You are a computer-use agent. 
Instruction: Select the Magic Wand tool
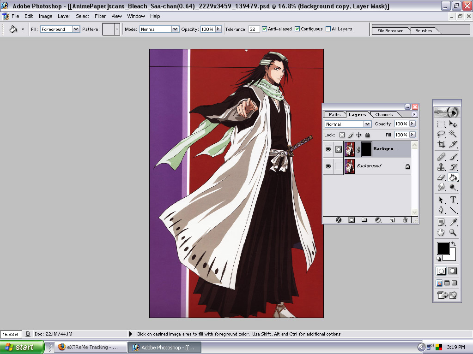click(x=453, y=134)
